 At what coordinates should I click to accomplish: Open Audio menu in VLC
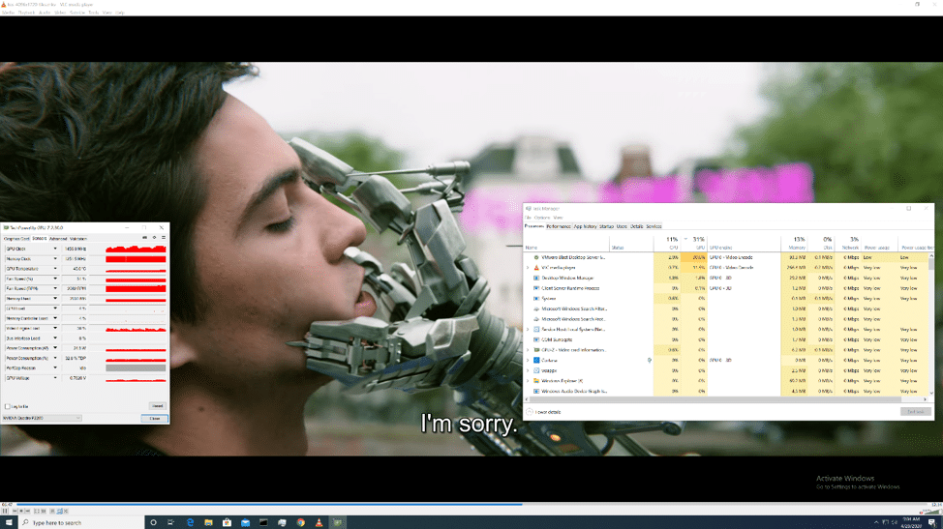point(45,13)
